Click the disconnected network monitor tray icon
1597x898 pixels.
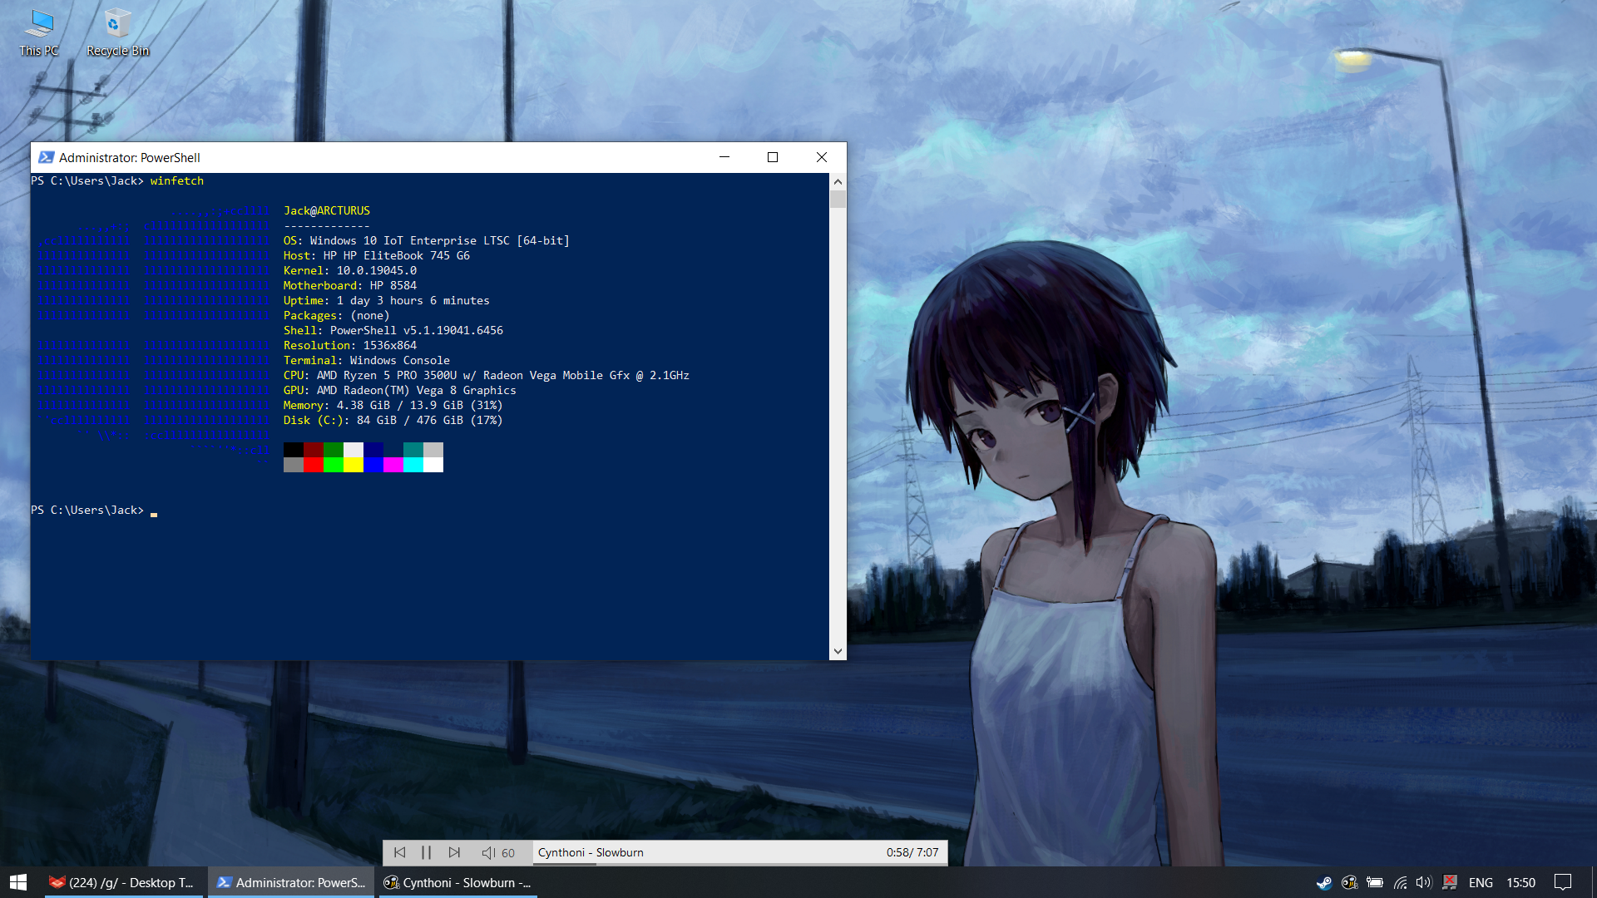(x=1450, y=883)
